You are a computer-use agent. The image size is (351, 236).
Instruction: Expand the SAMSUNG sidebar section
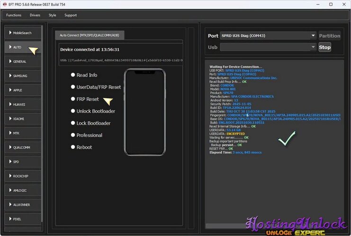(23, 76)
